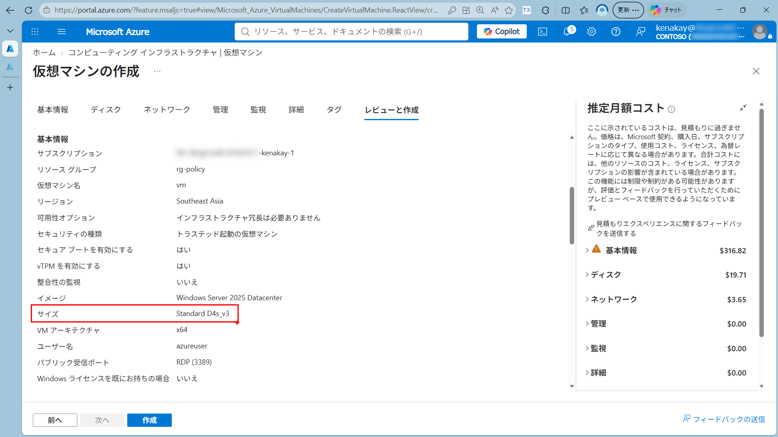Click the Southeast Asia region value
The image size is (778, 437).
200,201
